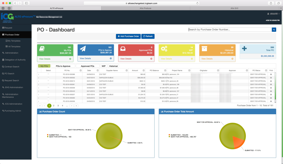Click the plus icon on Total PO card
Image resolution: width=283 pixels, height=164 pixels.
[244, 48]
